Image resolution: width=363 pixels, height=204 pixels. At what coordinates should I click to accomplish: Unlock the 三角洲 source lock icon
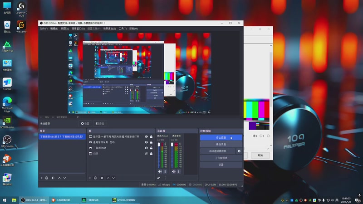point(151,148)
